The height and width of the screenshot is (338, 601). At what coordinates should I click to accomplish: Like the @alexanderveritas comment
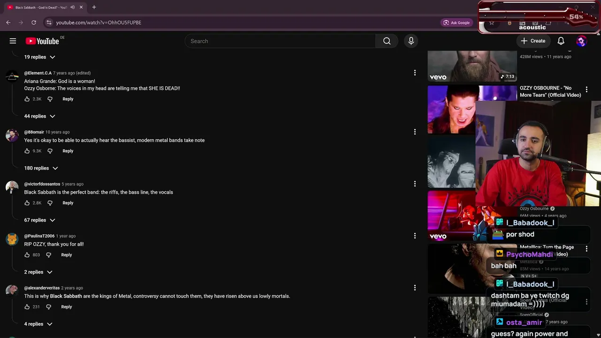pyautogui.click(x=27, y=307)
